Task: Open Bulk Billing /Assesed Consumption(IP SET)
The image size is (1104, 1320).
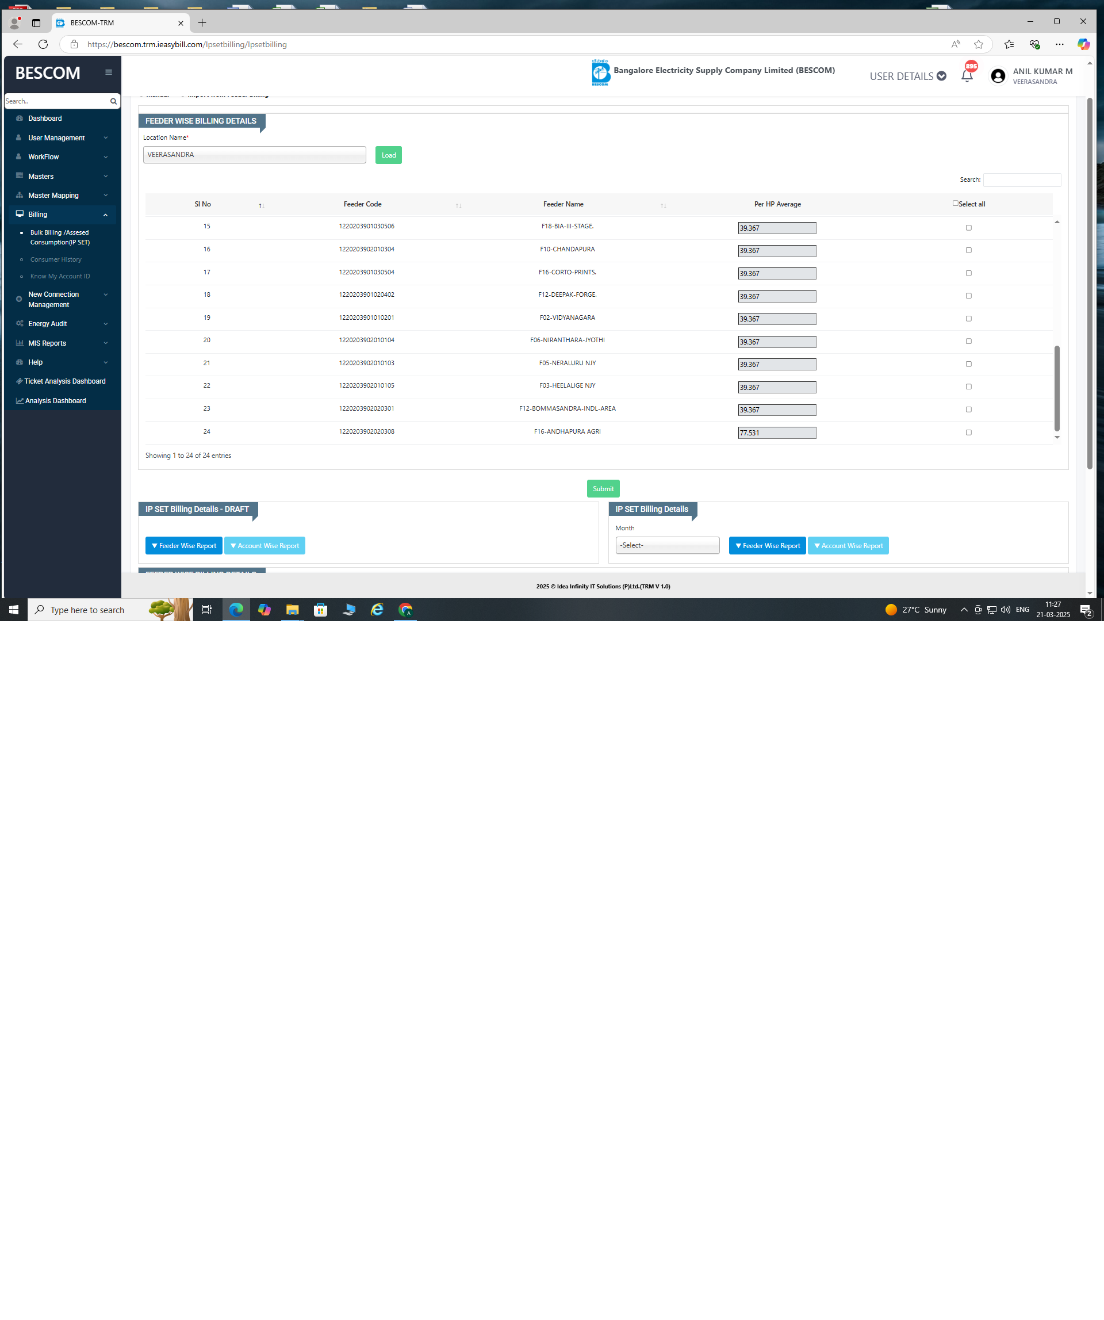Action: tap(60, 237)
